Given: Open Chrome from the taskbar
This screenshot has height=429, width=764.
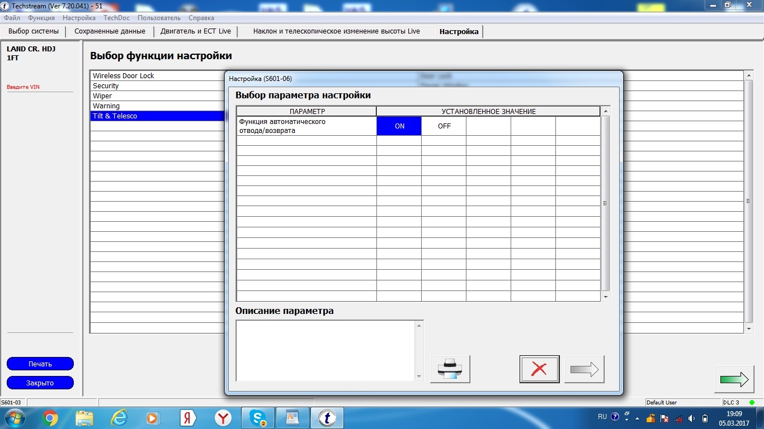Looking at the screenshot, I should pos(49,418).
